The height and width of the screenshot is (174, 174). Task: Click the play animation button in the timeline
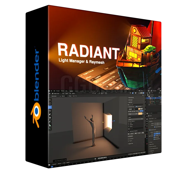coord(103,158)
